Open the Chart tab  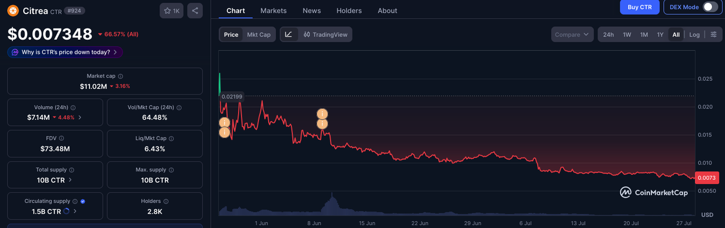(x=236, y=10)
